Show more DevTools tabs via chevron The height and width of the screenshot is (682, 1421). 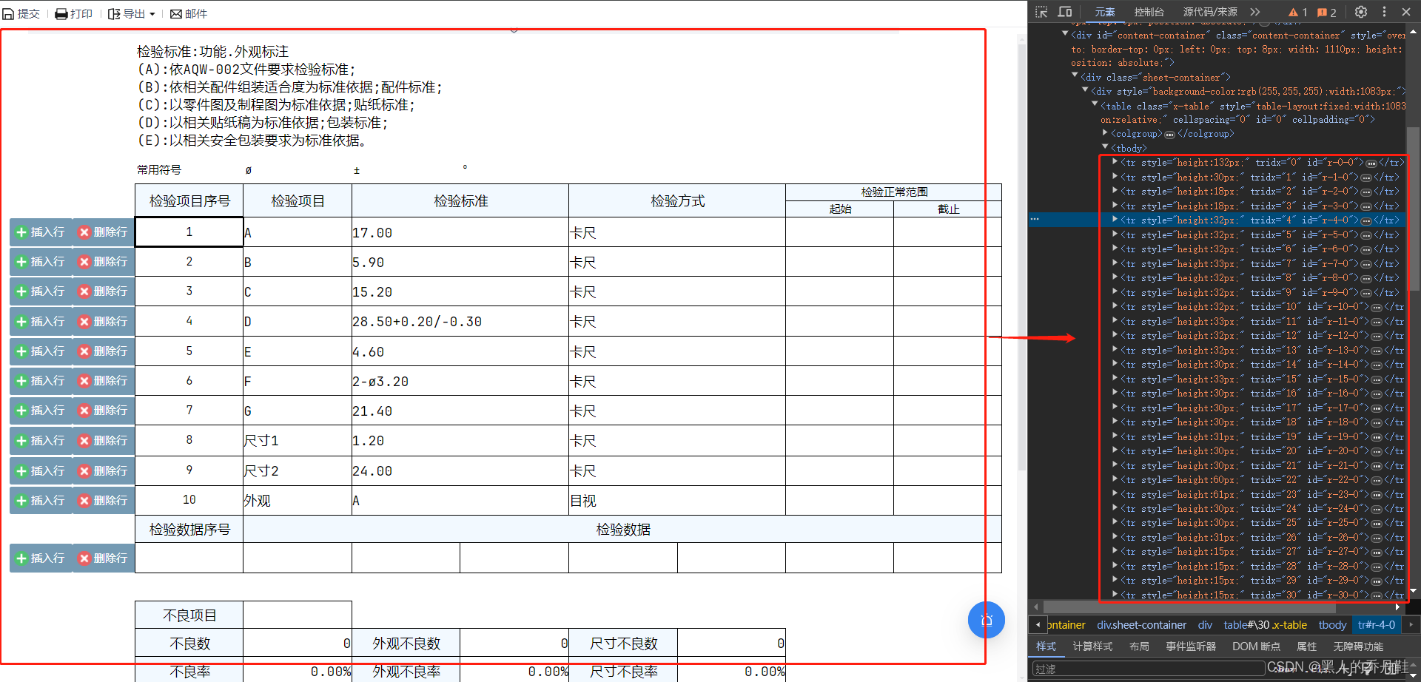click(1255, 12)
